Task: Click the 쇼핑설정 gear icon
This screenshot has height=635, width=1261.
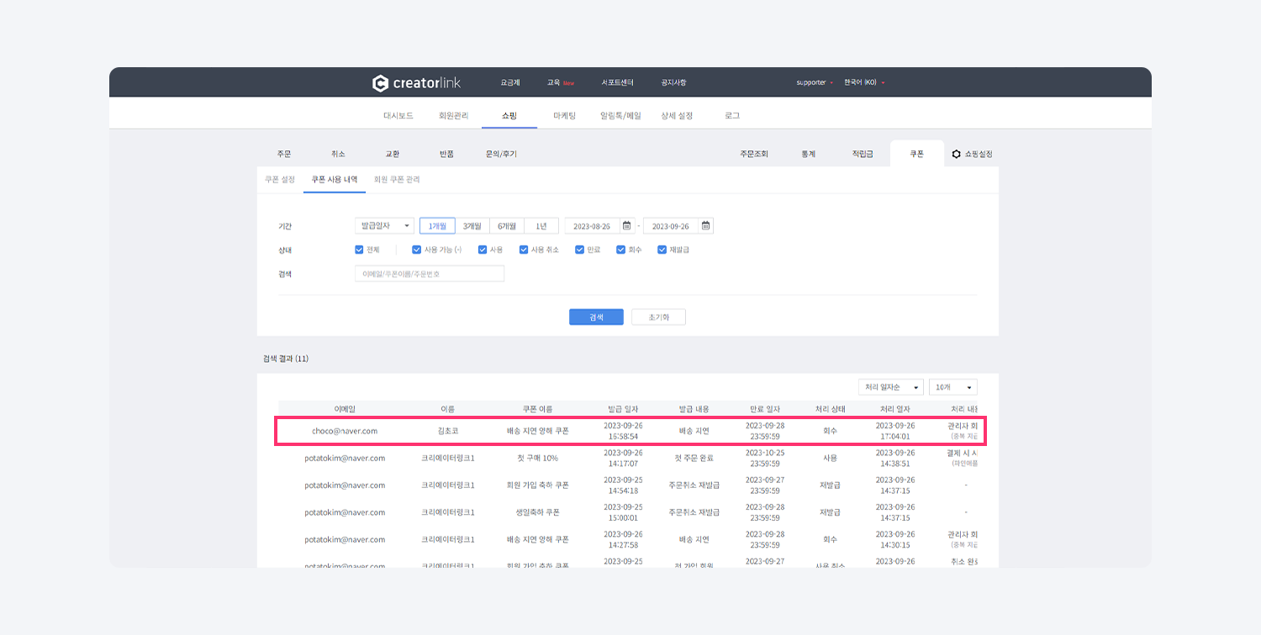Action: point(956,155)
